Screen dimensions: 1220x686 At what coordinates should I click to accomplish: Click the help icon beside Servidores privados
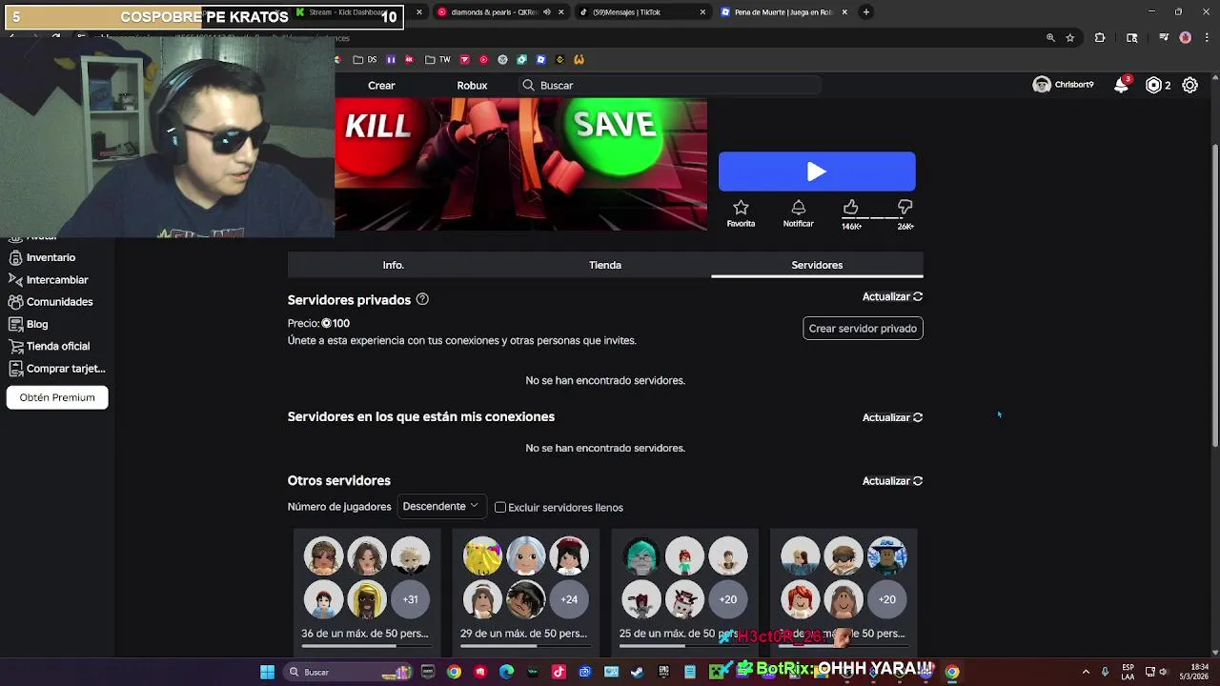422,299
